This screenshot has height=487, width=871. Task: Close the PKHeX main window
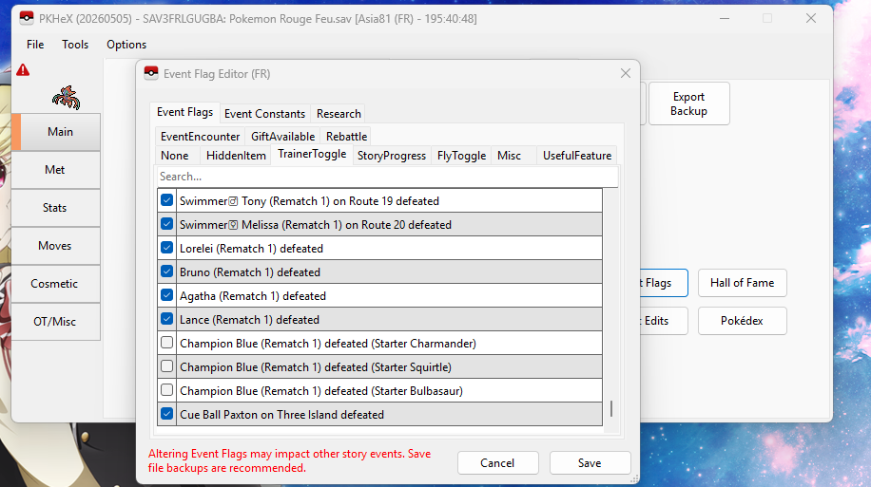(x=811, y=18)
